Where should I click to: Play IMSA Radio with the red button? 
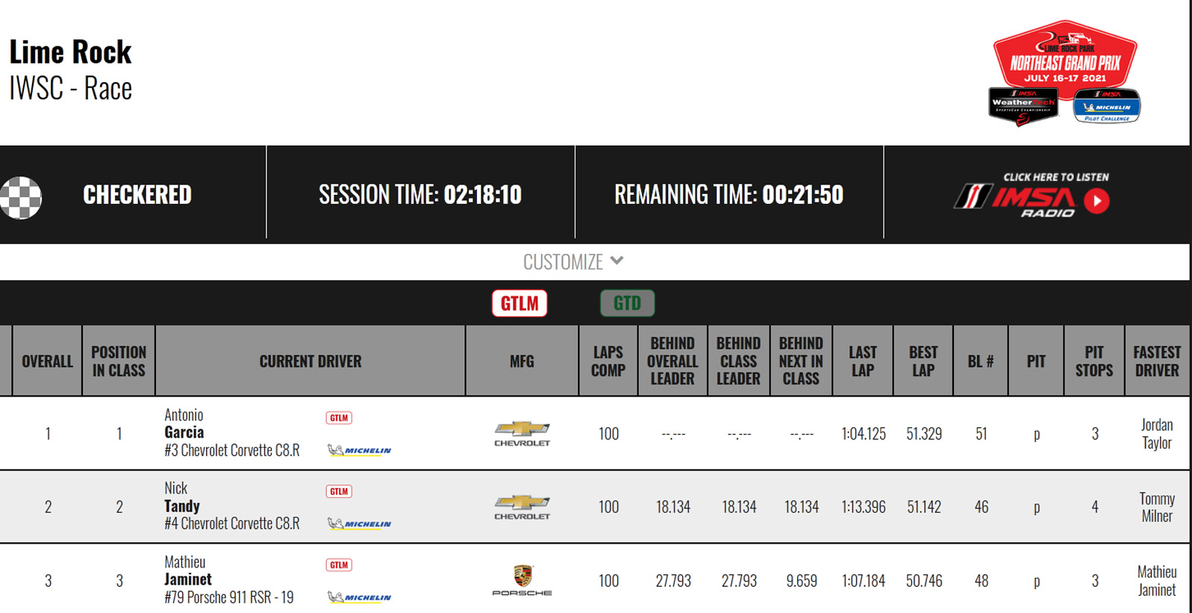[x=1096, y=201]
